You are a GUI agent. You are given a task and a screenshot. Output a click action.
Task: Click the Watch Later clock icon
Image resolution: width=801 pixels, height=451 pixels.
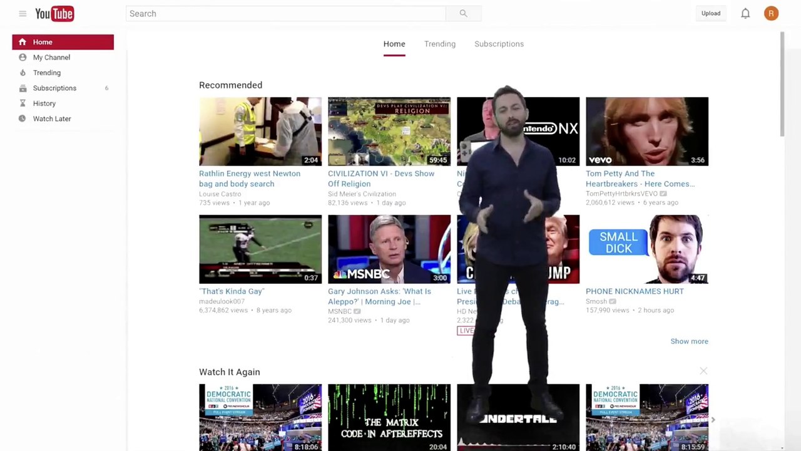23,118
